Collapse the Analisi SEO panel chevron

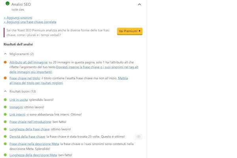tap(139, 4)
